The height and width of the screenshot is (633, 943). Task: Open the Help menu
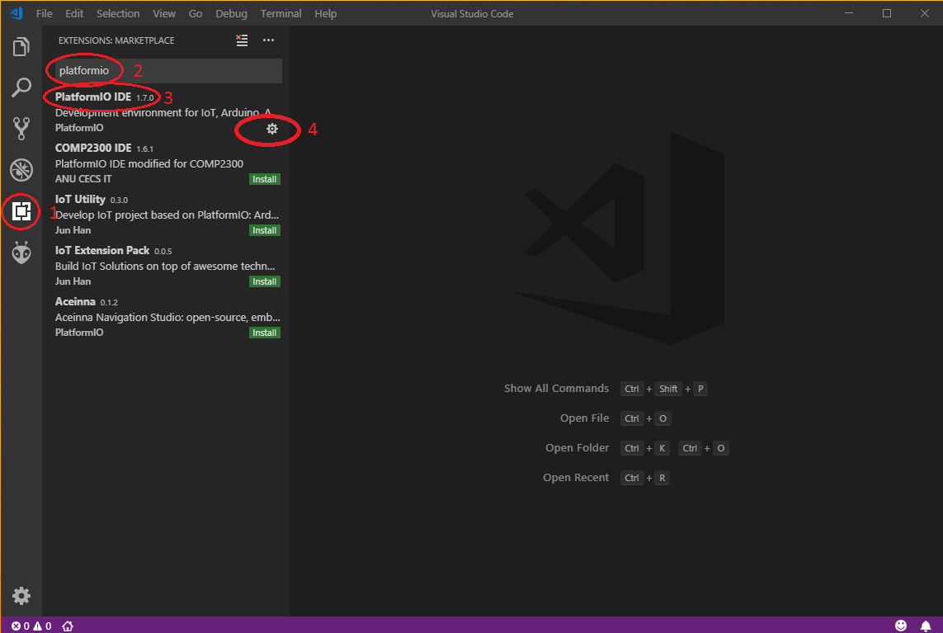click(x=325, y=13)
